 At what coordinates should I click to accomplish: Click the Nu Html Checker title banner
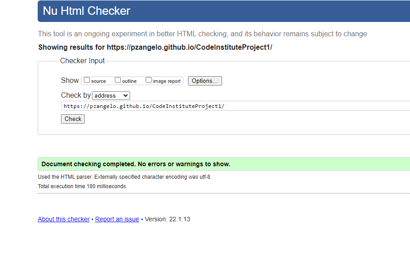(x=224, y=11)
